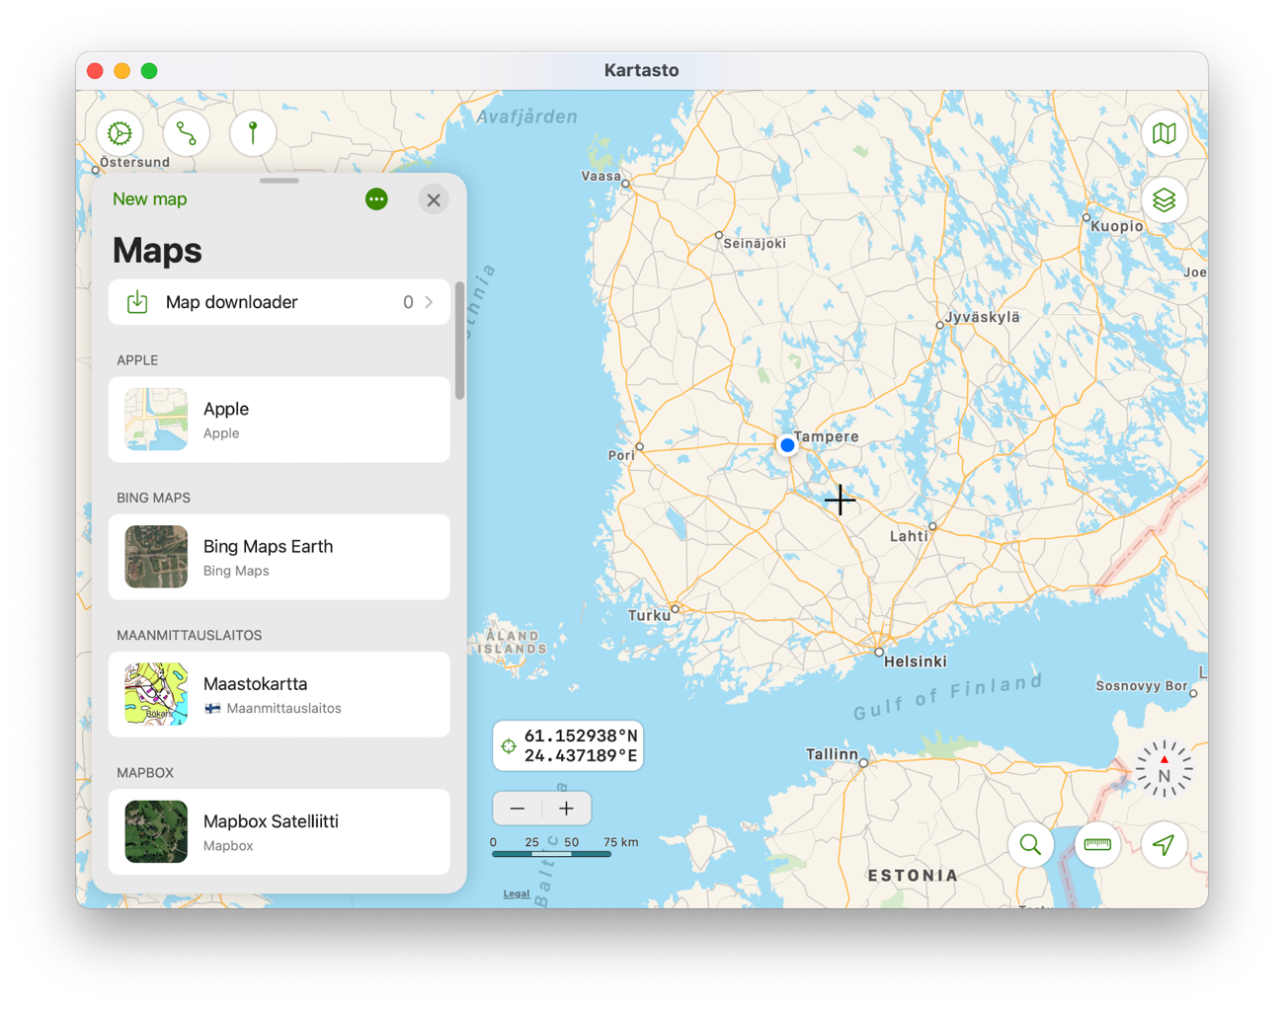Click the Lahti city label

[x=909, y=536]
